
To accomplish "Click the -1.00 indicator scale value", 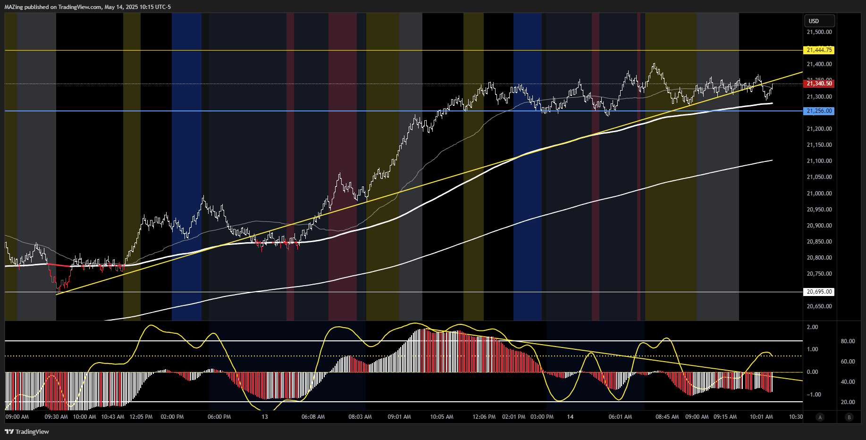I will 814,395.
